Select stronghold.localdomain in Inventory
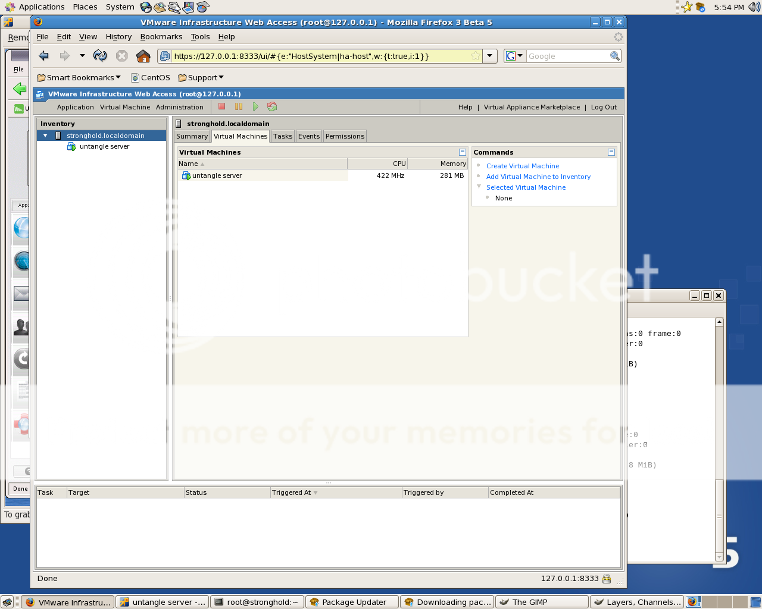The height and width of the screenshot is (609, 762). tap(105, 136)
